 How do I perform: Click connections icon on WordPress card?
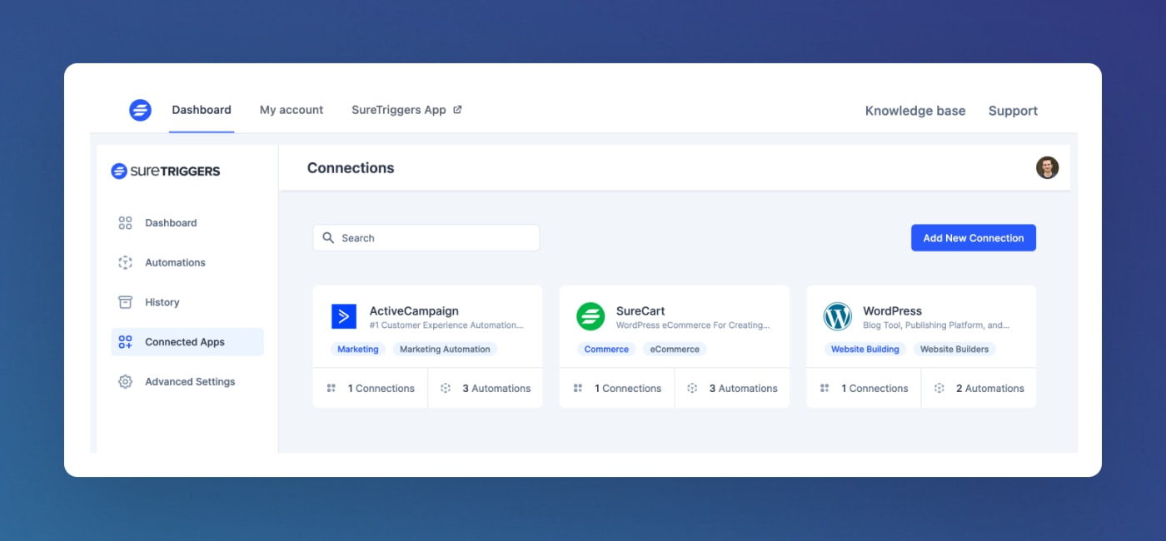pos(825,389)
